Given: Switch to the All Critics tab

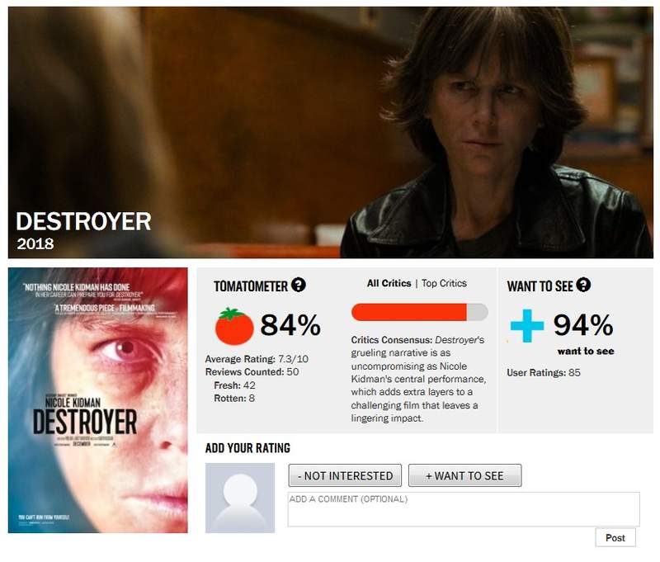Looking at the screenshot, I should 389,283.
